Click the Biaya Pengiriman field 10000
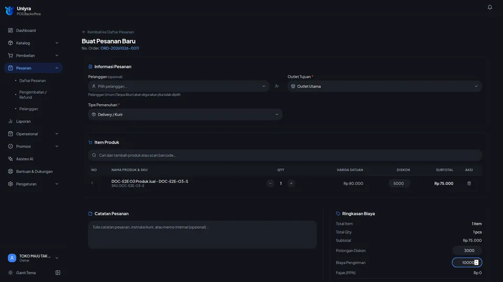This screenshot has height=282, width=503. 467,263
